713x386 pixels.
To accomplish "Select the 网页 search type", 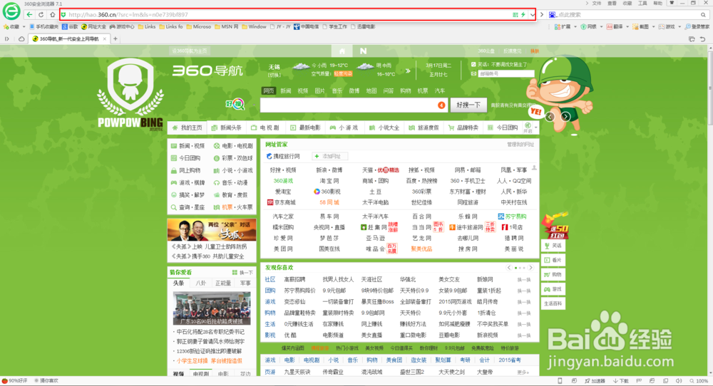I will [x=268, y=91].
